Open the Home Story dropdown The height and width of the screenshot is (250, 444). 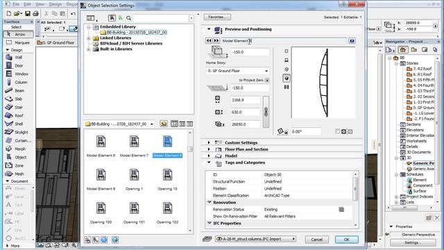click(237, 71)
